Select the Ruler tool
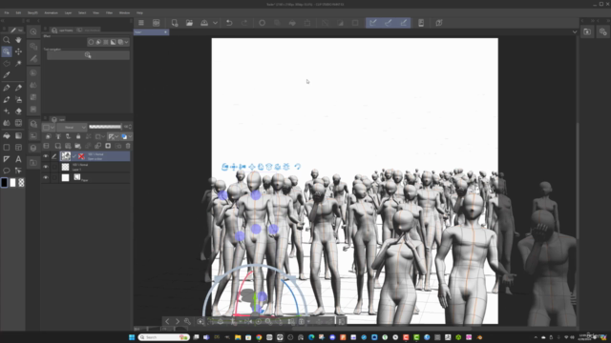This screenshot has width=611, height=343. [x=7, y=159]
